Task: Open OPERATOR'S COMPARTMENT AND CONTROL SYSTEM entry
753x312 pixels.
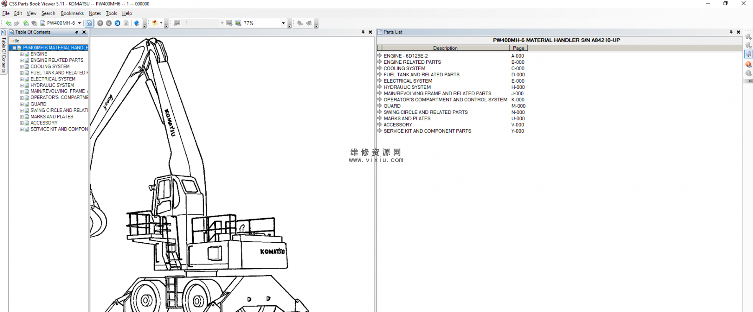Action: click(446, 100)
